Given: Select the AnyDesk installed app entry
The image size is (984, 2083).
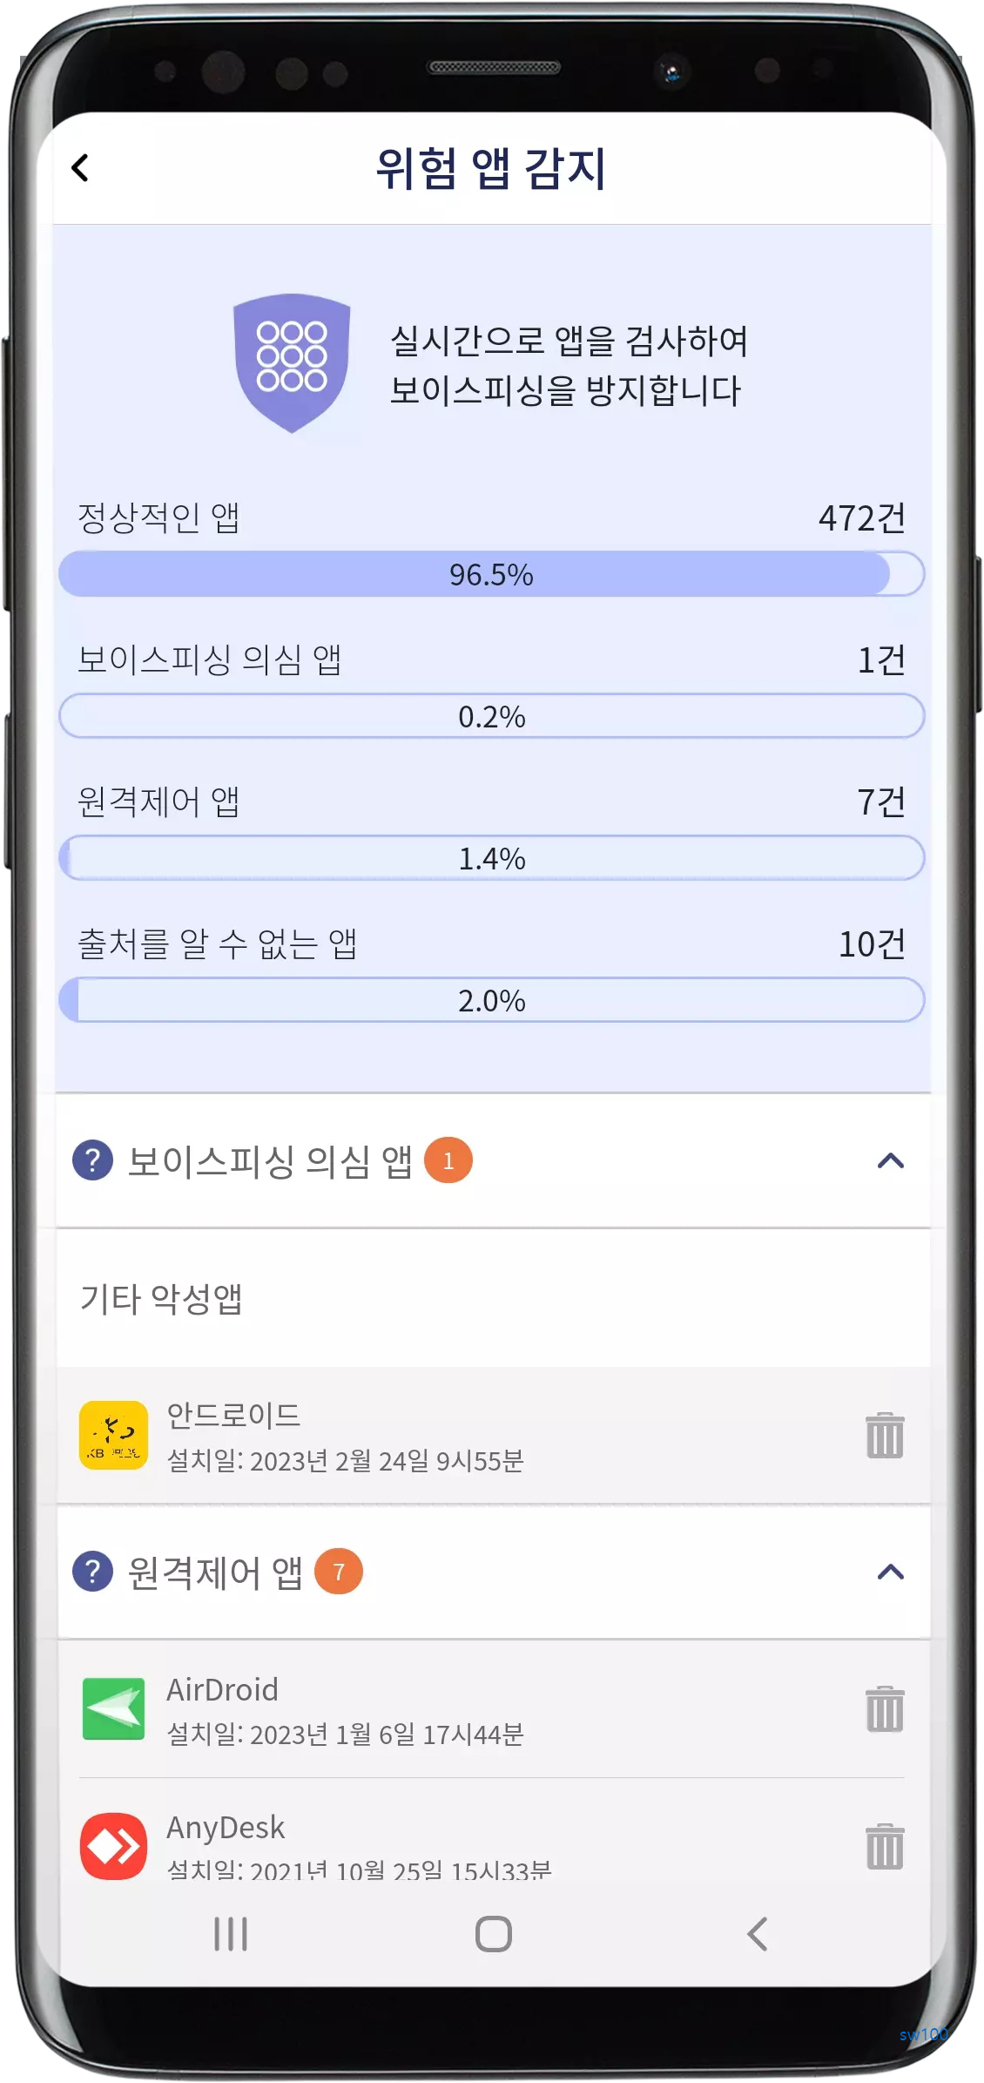Looking at the screenshot, I should click(x=348, y=1845).
